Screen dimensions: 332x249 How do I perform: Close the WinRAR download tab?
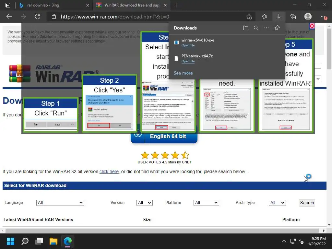(x=165, y=5)
